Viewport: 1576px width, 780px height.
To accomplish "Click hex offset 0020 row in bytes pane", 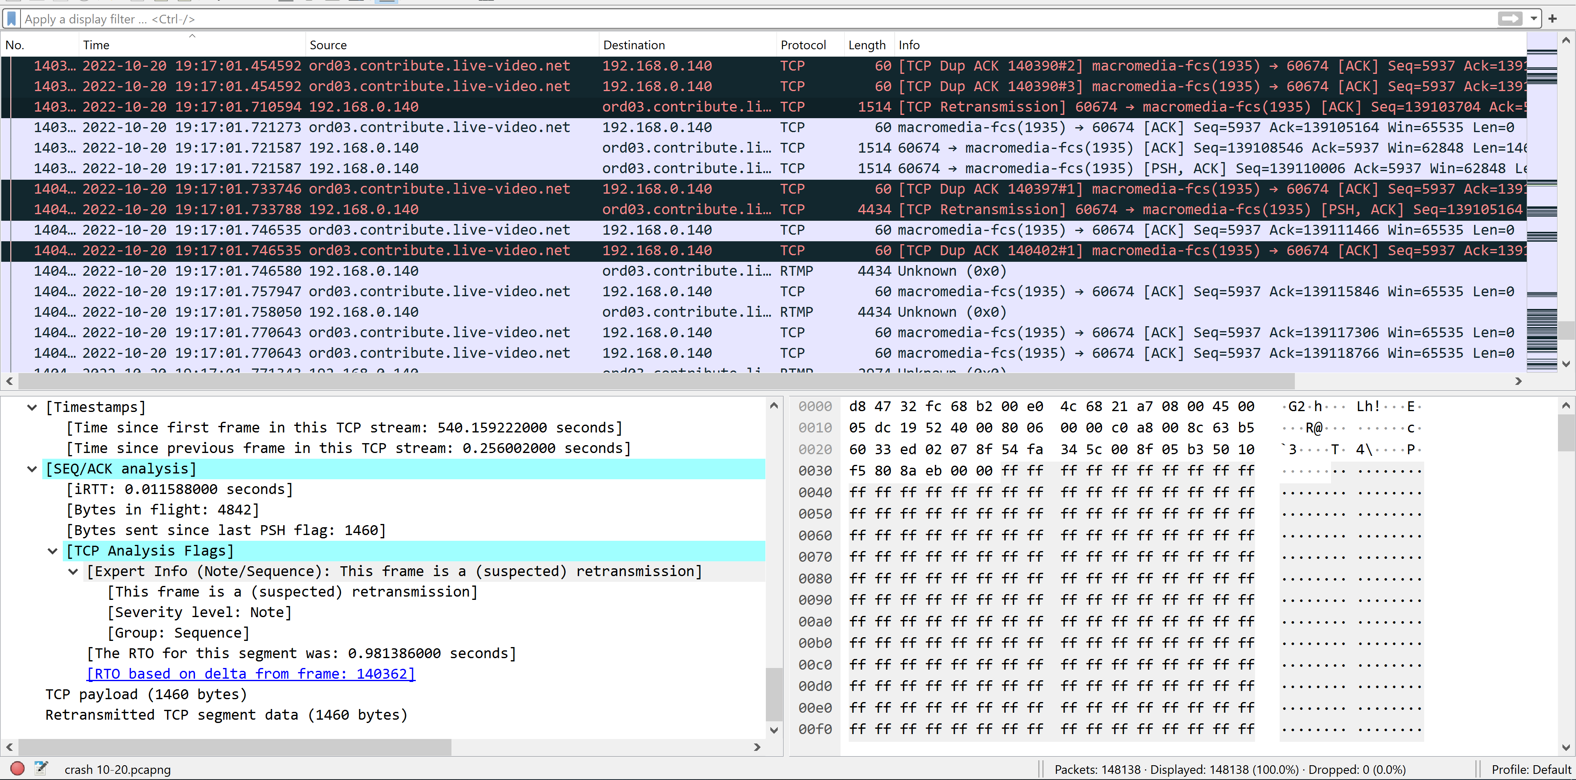I will (x=815, y=450).
